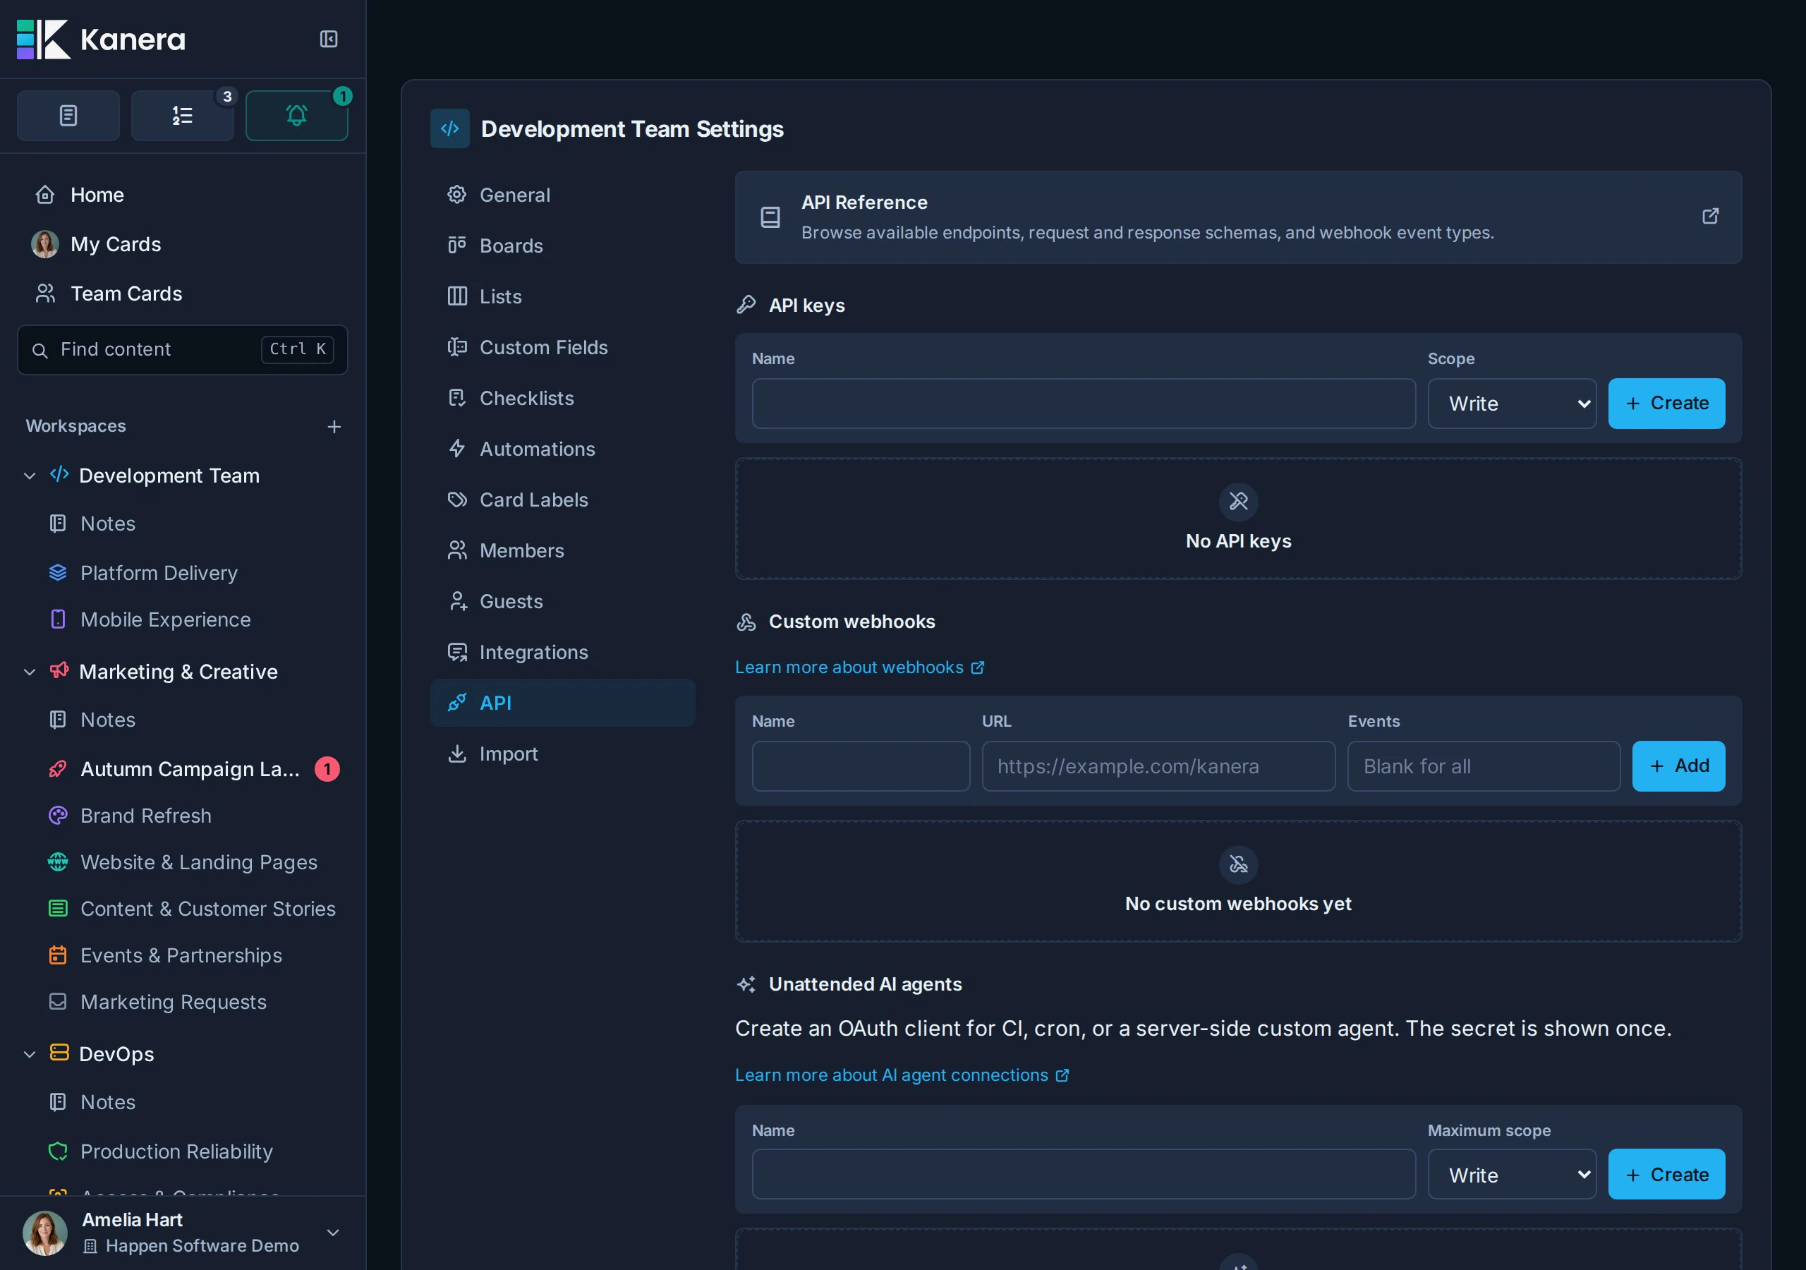Open Mobile Experience board
This screenshot has width=1806, height=1270.
tap(165, 619)
